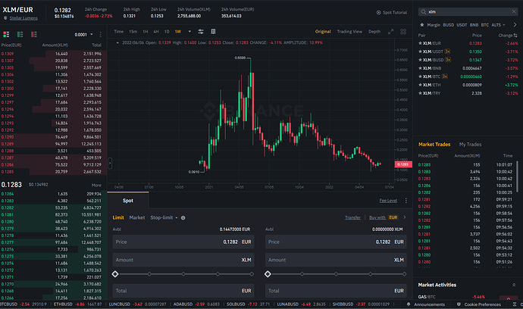523x309 pixels.
Task: Toggle favorite star for XLM/ETH pair
Action: (x=420, y=85)
